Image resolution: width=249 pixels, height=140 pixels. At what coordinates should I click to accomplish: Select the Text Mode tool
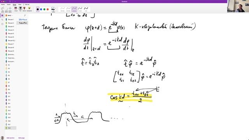point(3,9)
